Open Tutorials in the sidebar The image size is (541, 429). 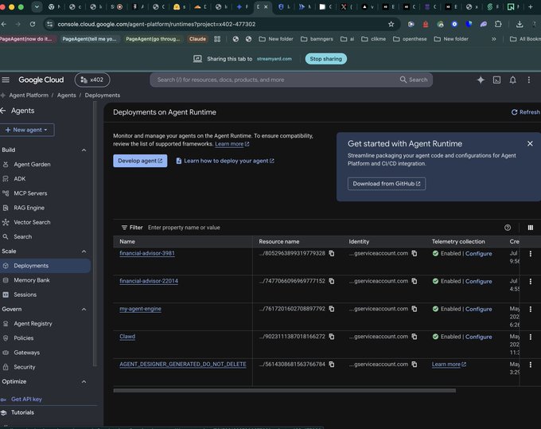click(x=22, y=413)
